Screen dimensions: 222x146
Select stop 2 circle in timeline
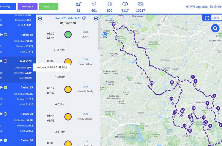point(68,90)
